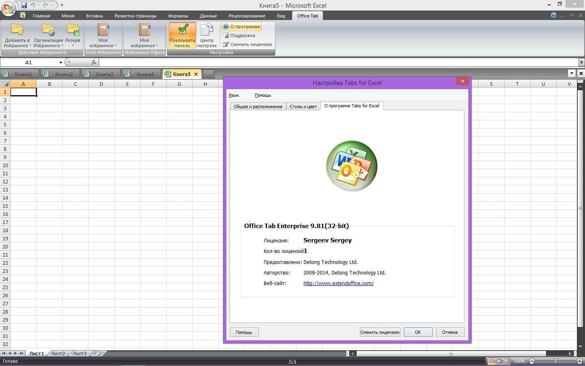
Task: Click Organize Favorites folder icon
Action: pyautogui.click(x=48, y=30)
